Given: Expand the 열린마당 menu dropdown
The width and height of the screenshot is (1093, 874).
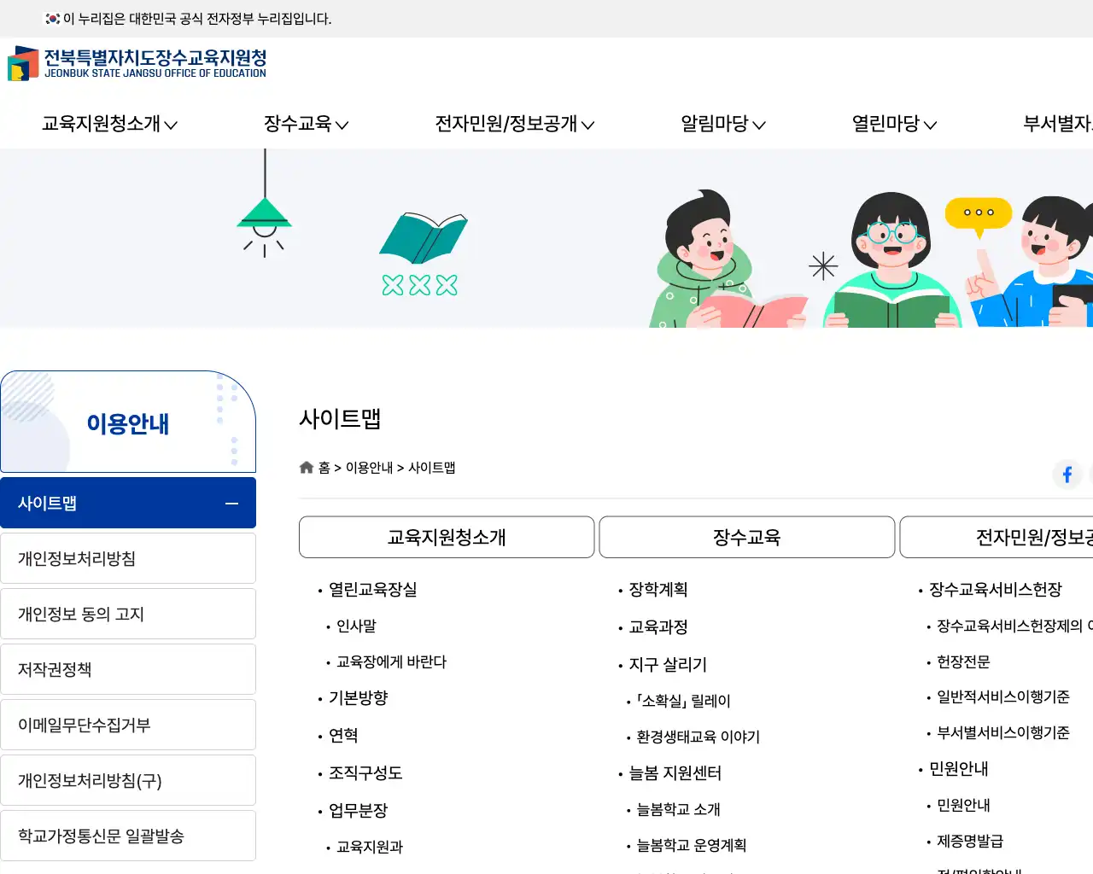Looking at the screenshot, I should 931,125.
